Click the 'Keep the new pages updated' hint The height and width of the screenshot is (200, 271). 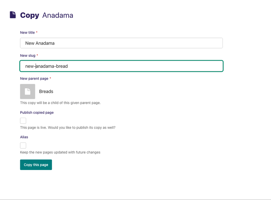(x=60, y=152)
